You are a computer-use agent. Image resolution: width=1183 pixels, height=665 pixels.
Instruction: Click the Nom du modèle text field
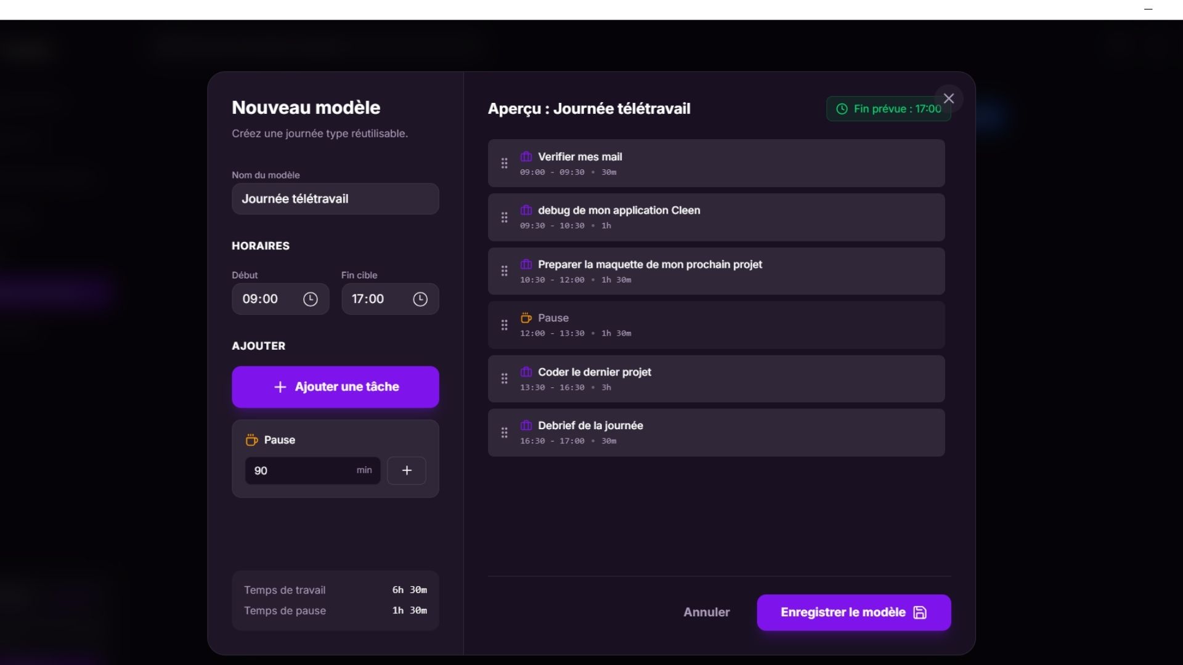click(x=335, y=199)
